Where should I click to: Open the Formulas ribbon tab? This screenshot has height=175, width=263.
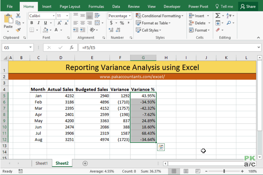(x=96, y=7)
